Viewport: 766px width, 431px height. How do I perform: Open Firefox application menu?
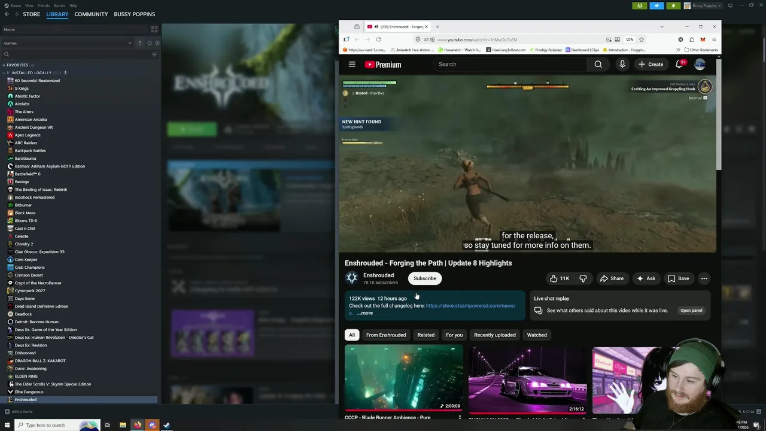[713, 40]
